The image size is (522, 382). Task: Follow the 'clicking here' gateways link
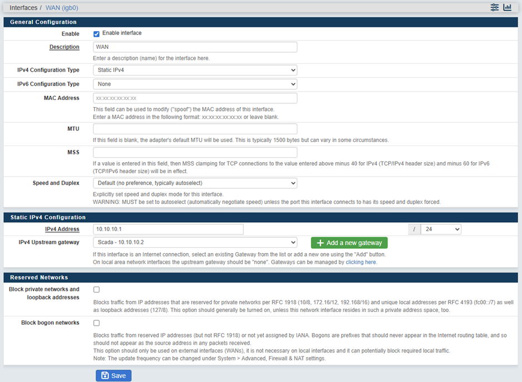coord(361,262)
